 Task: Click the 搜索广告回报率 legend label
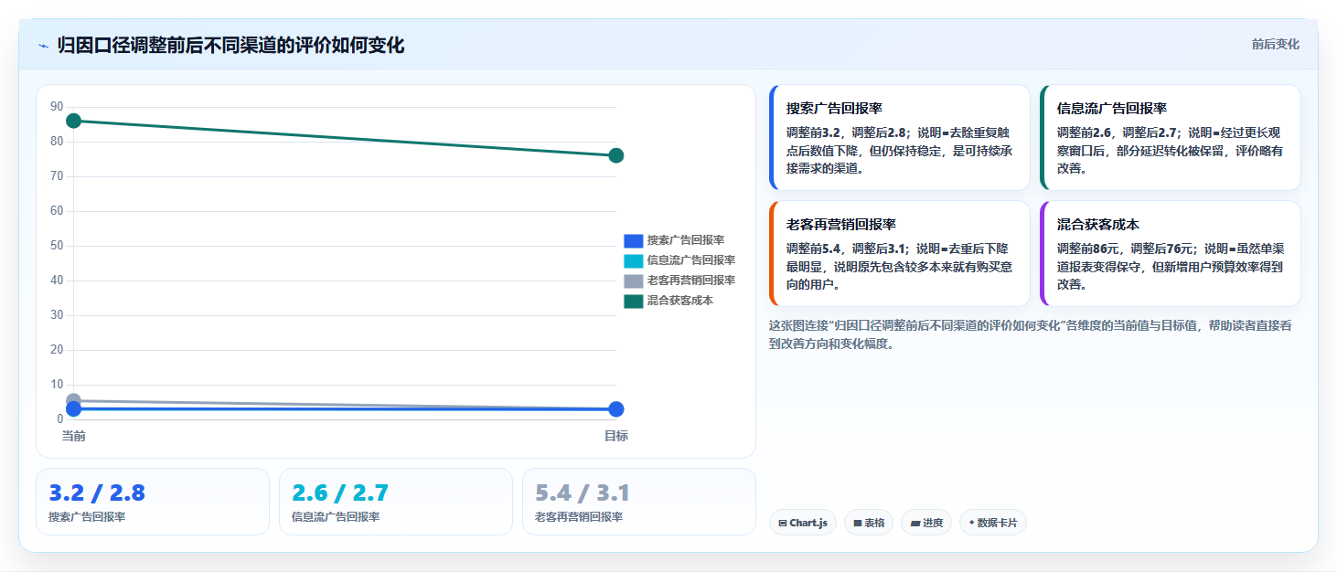pyautogui.click(x=686, y=240)
